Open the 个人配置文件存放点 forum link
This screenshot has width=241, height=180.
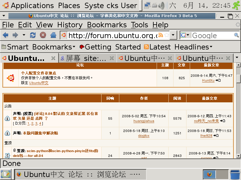(39, 73)
